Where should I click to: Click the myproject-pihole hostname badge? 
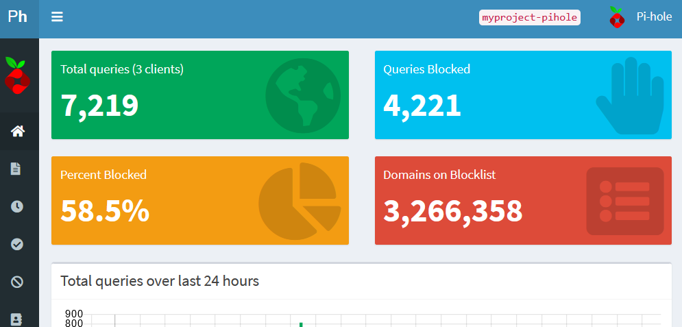[530, 17]
